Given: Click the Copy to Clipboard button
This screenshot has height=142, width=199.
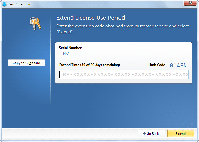Looking at the screenshot, I should coord(26,63).
